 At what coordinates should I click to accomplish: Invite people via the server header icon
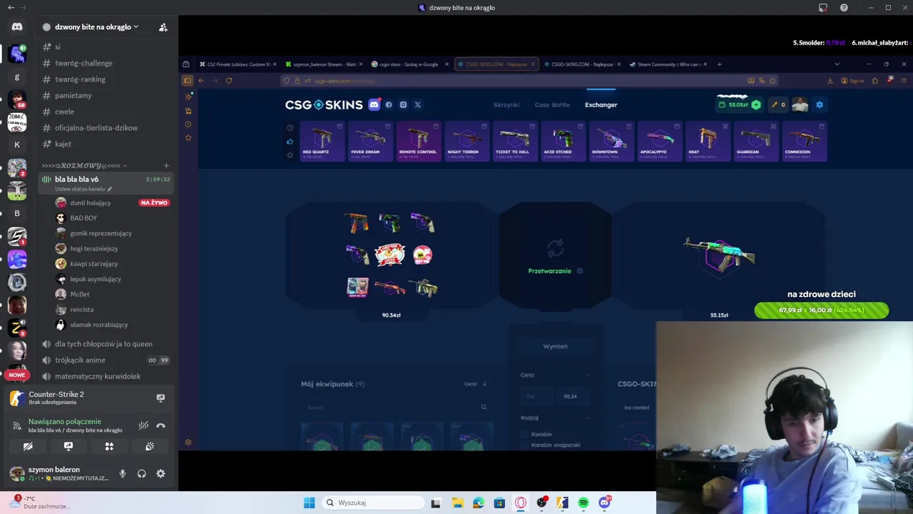163,27
